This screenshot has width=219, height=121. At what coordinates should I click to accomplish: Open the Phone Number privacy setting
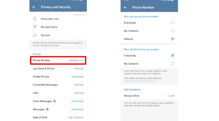[58, 60]
